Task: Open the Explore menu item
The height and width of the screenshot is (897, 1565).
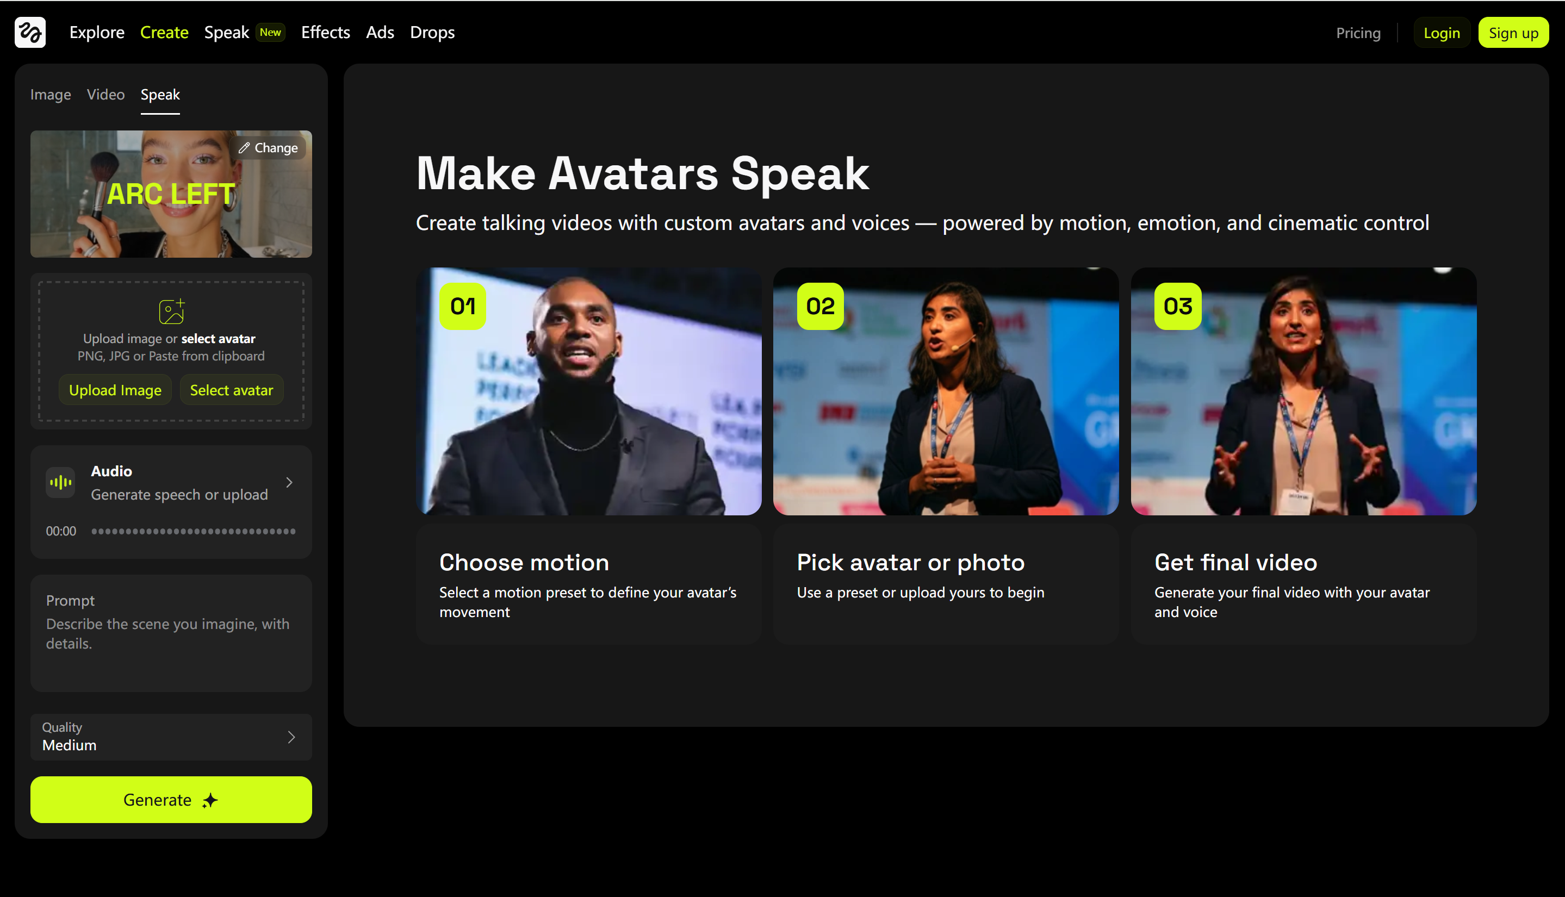Action: point(96,32)
